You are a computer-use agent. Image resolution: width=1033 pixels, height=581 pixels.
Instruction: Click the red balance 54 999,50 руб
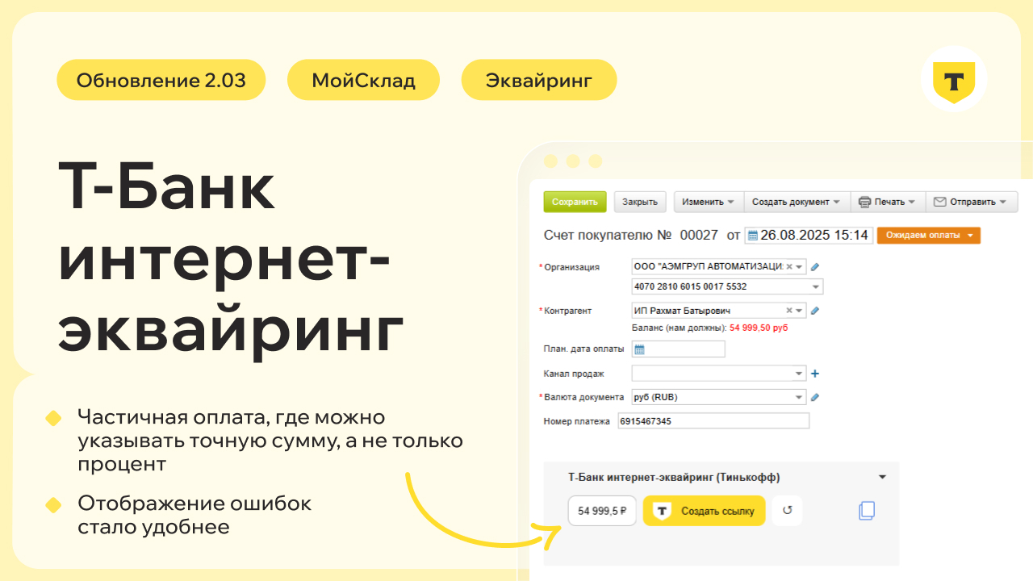tap(759, 328)
